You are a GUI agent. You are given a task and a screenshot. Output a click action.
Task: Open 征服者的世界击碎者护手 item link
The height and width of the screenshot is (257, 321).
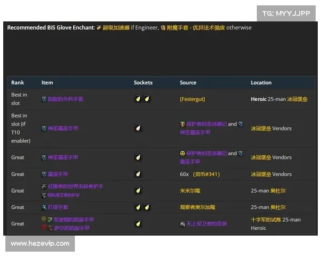click(75, 186)
